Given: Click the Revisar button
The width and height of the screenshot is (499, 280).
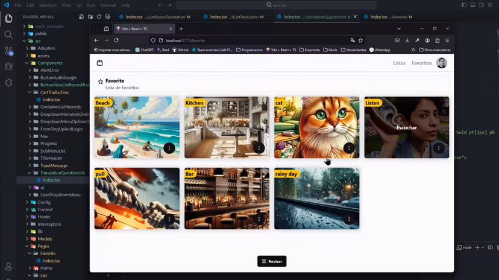Looking at the screenshot, I should (x=272, y=261).
